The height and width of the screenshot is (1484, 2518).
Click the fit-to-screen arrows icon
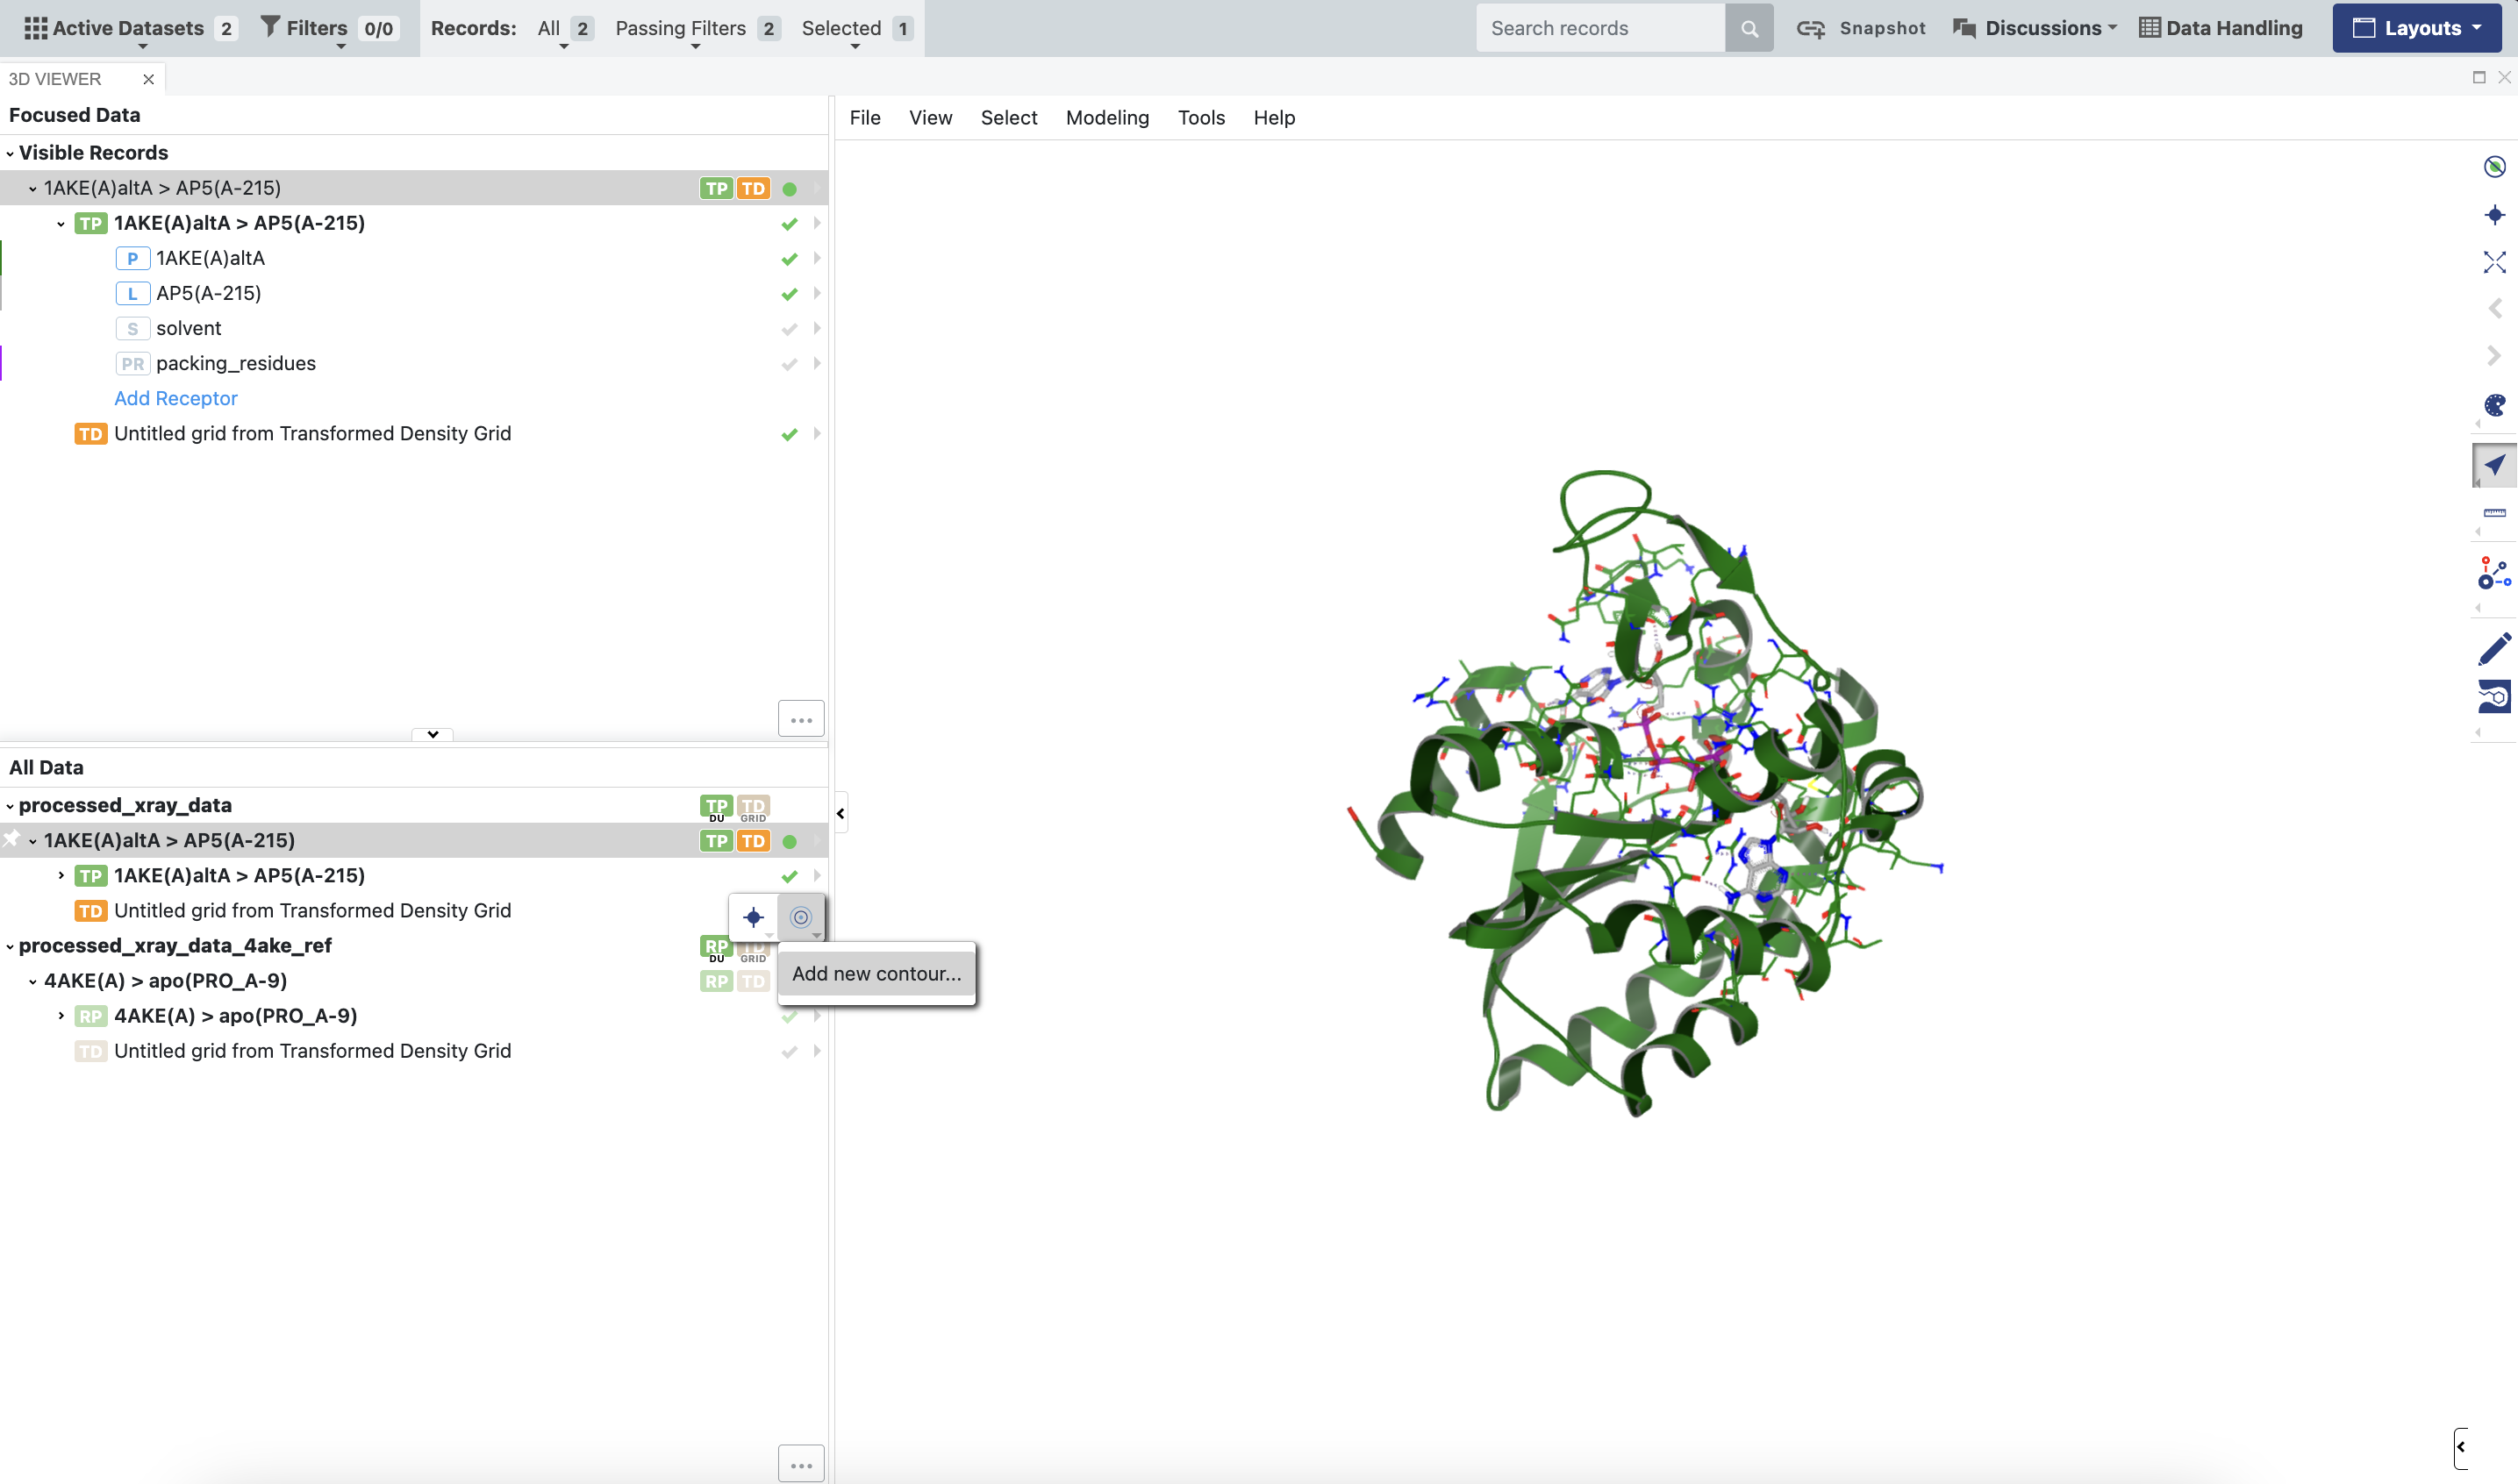click(2494, 262)
